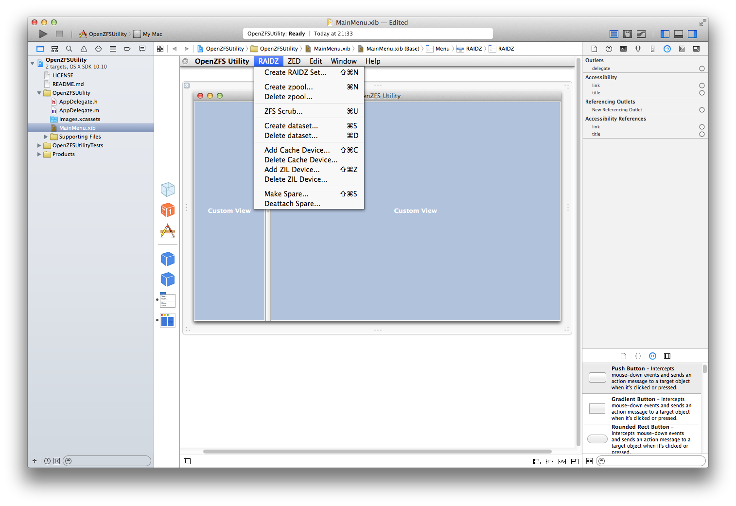Viewport: 736px width, 506px height.
Task: Open the Find navigator with the magnifier icon
Action: [69, 49]
